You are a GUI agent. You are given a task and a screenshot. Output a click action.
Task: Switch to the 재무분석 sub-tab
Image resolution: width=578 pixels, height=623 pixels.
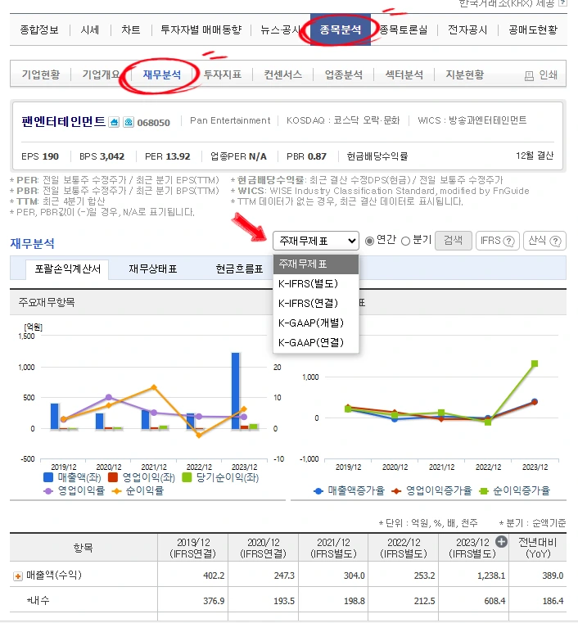point(161,74)
